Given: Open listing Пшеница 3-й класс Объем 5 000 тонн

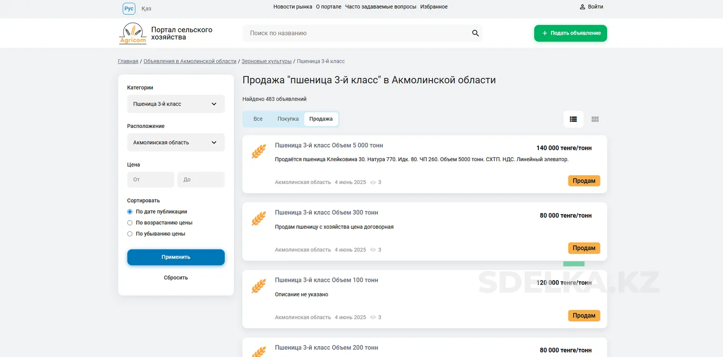Looking at the screenshot, I should [329, 145].
